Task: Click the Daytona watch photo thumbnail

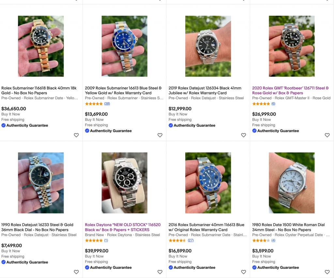Action: (124, 183)
